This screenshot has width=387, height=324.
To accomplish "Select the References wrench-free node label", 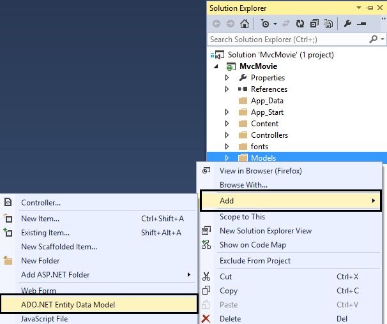I will click(x=269, y=89).
